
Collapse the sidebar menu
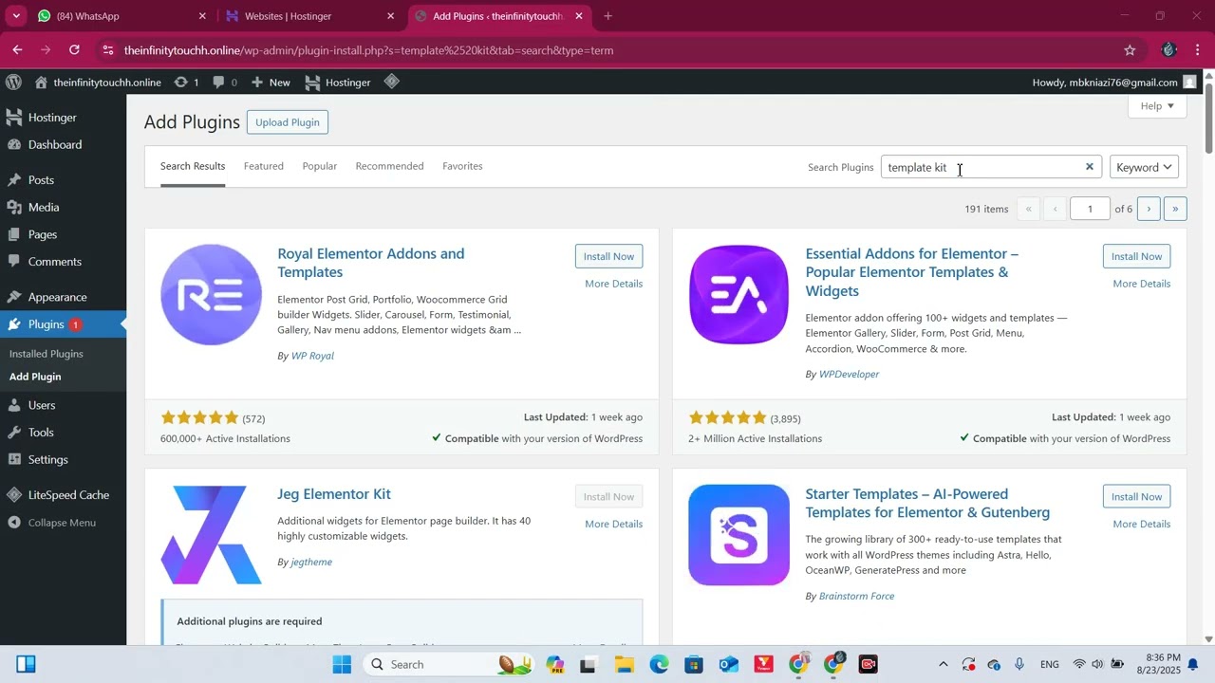coord(63,523)
